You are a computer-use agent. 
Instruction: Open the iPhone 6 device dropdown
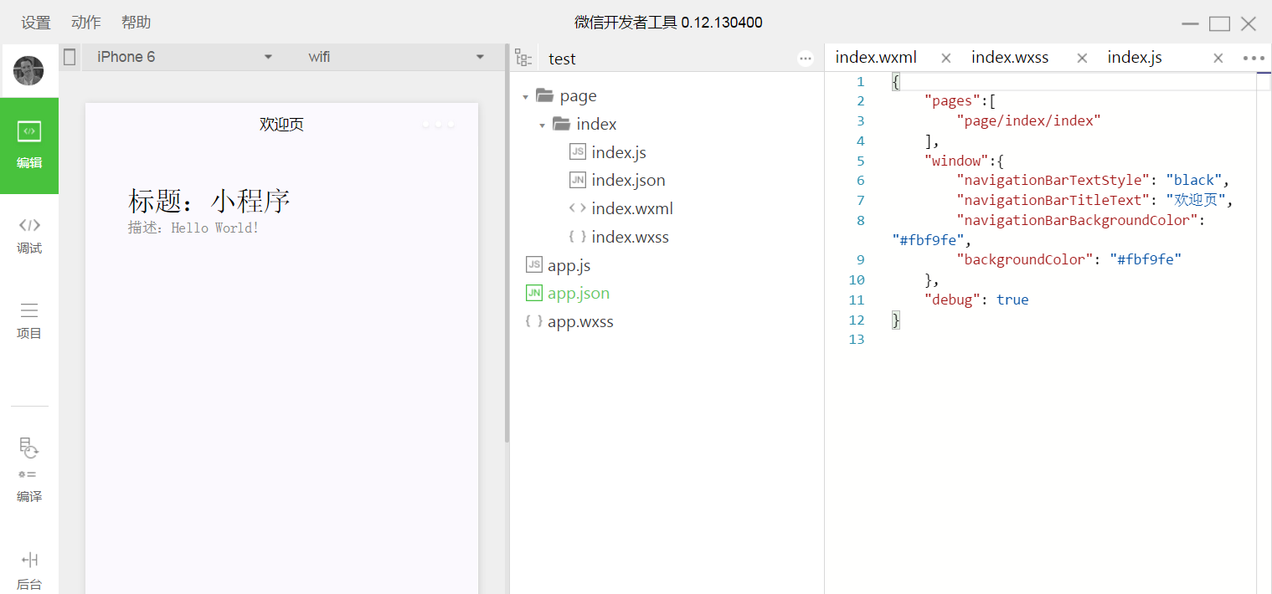pos(184,57)
